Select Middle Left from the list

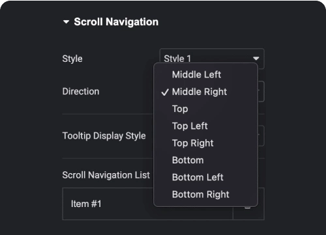pos(196,75)
